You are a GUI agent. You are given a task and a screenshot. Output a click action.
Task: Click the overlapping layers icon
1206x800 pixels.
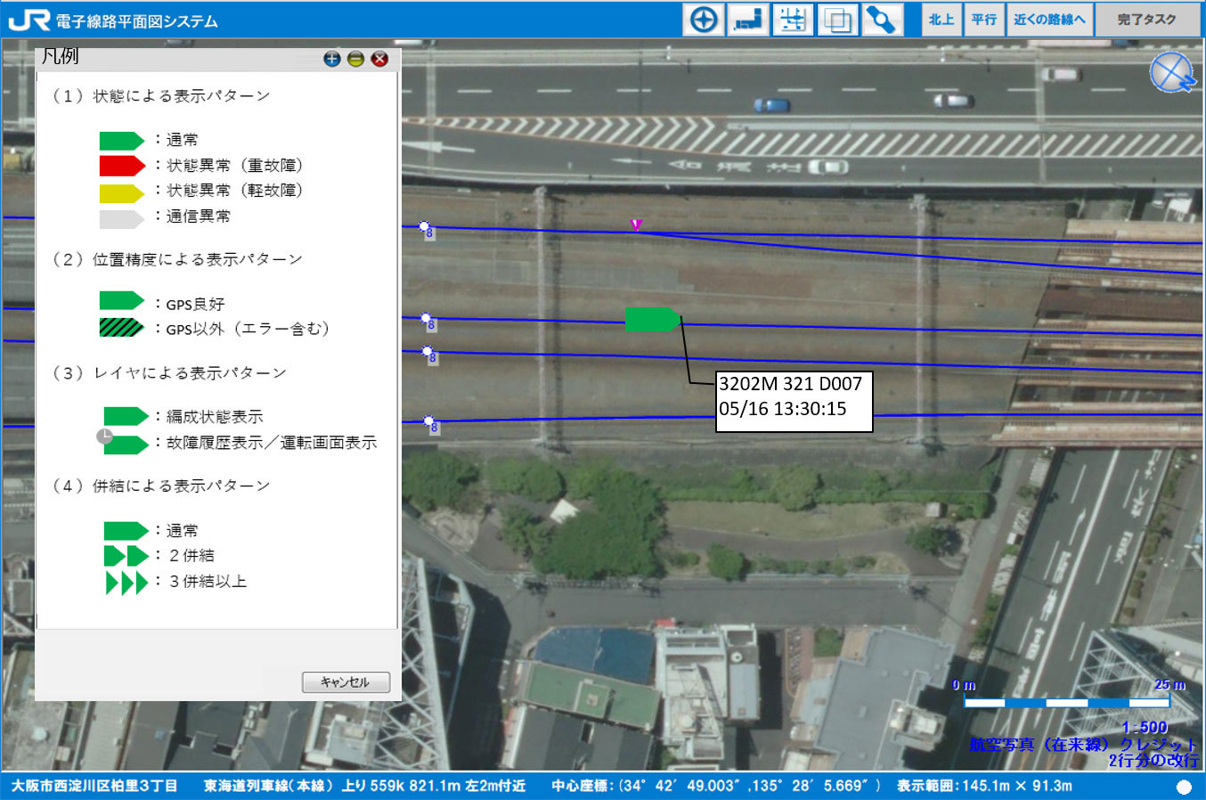(x=836, y=20)
